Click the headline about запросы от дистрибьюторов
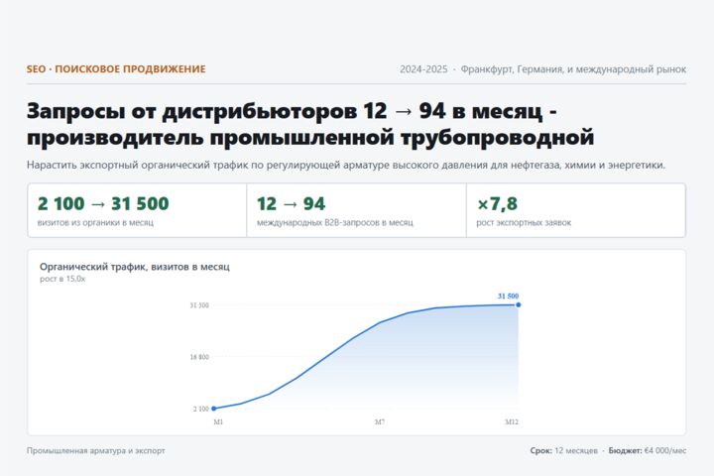714x476 pixels. point(310,124)
